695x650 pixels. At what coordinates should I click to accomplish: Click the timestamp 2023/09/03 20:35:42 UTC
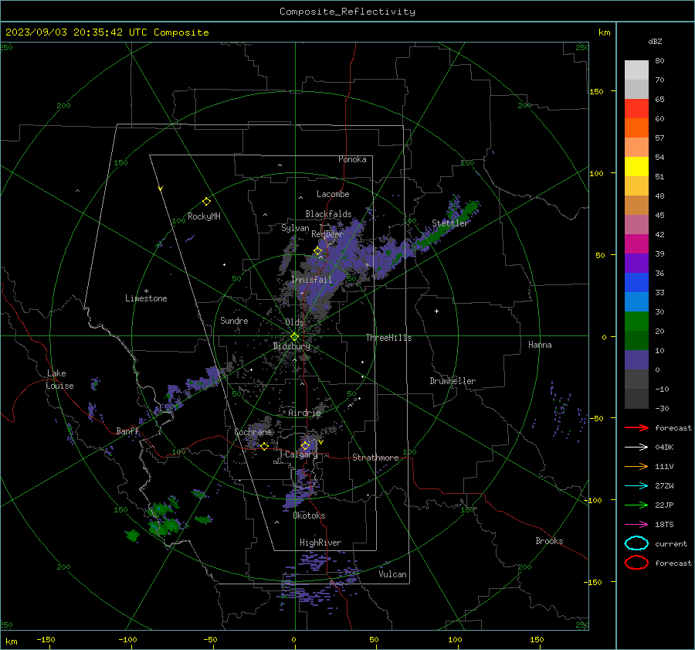76,32
